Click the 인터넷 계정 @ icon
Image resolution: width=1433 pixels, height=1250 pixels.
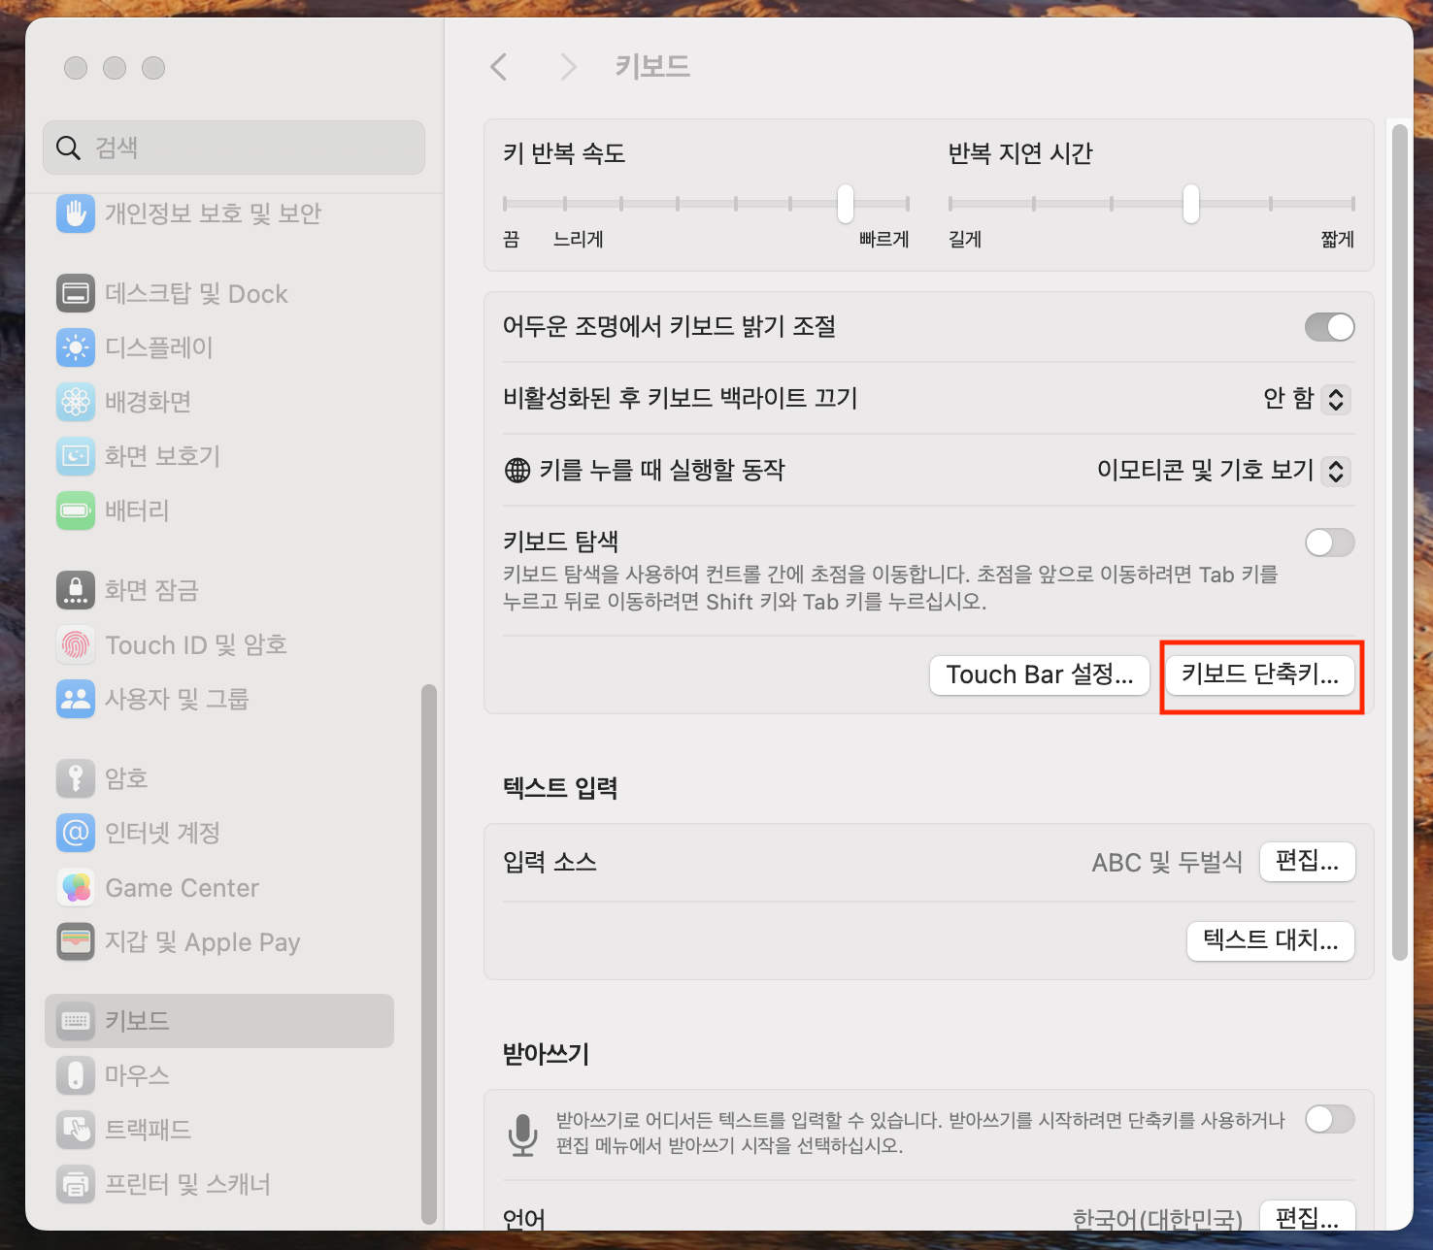[x=76, y=833]
